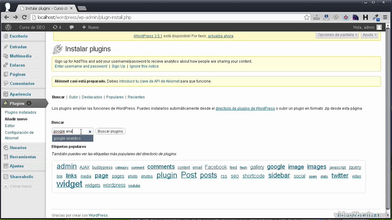Click the google tag

(276, 167)
